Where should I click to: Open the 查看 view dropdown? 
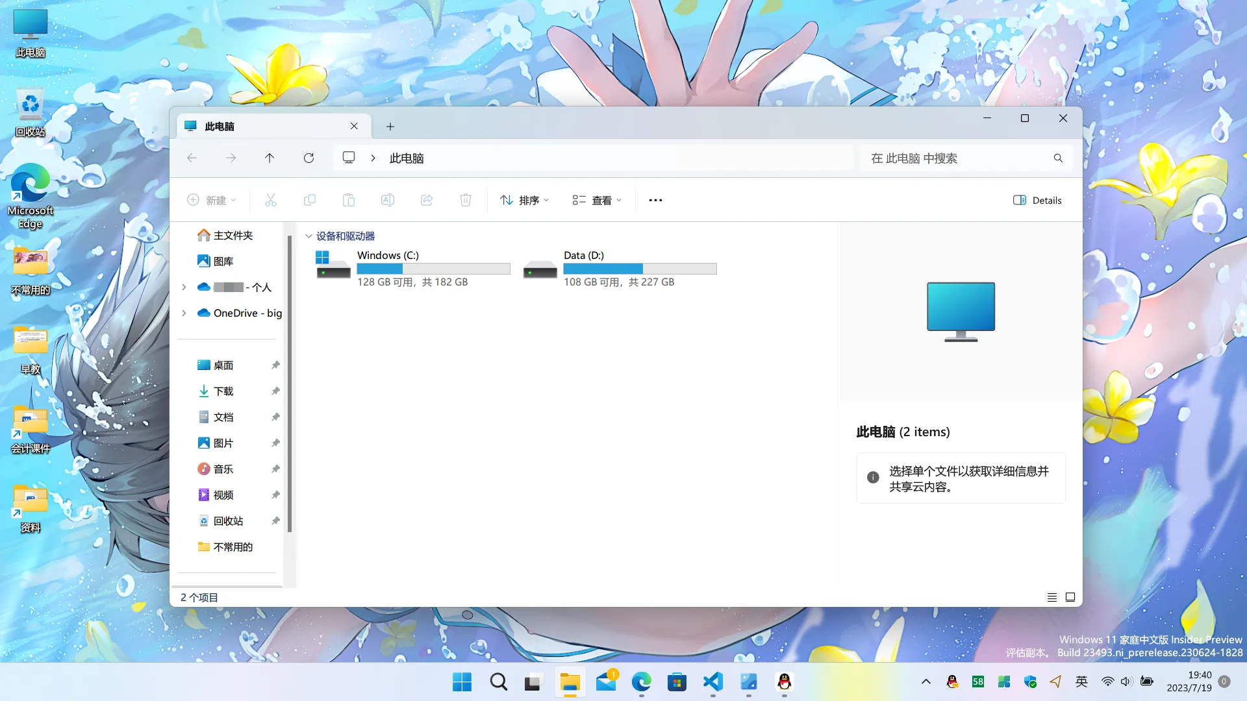(597, 200)
